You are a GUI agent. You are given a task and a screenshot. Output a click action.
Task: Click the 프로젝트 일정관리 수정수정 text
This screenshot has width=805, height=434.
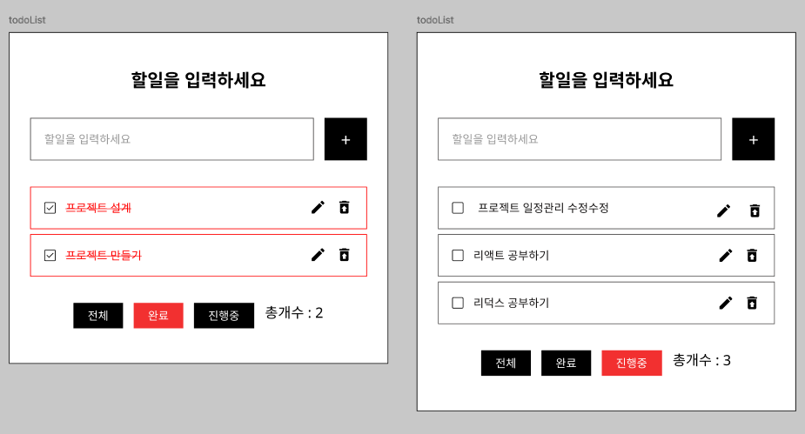[x=543, y=208]
